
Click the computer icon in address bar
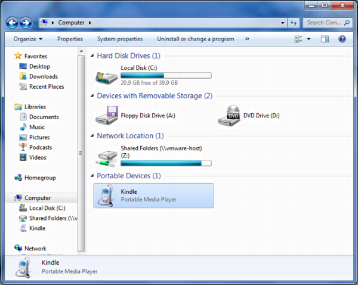[x=44, y=23]
